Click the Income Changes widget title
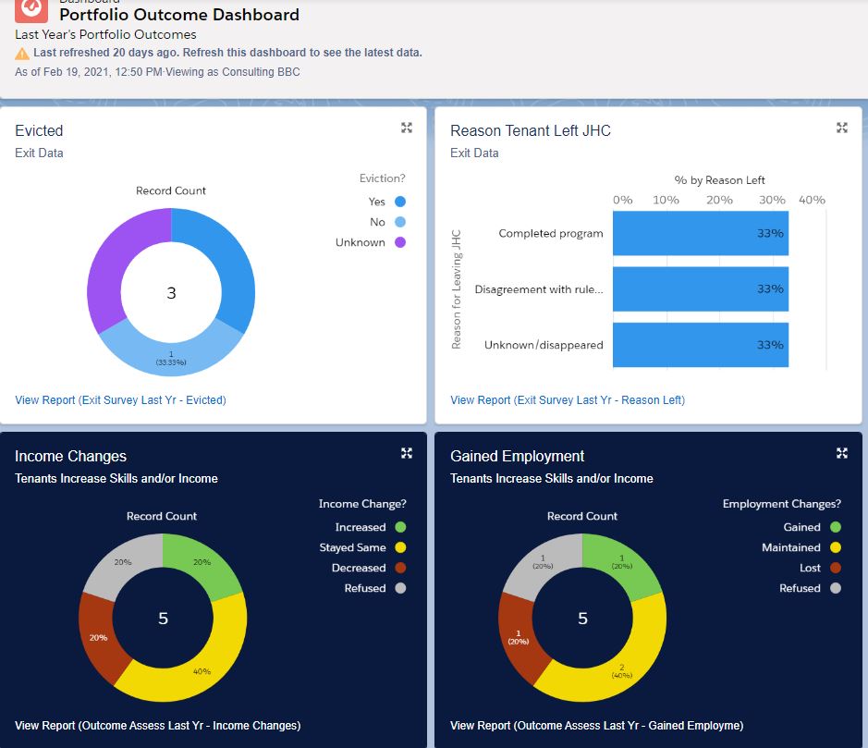This screenshot has height=748, width=868. pos(70,456)
